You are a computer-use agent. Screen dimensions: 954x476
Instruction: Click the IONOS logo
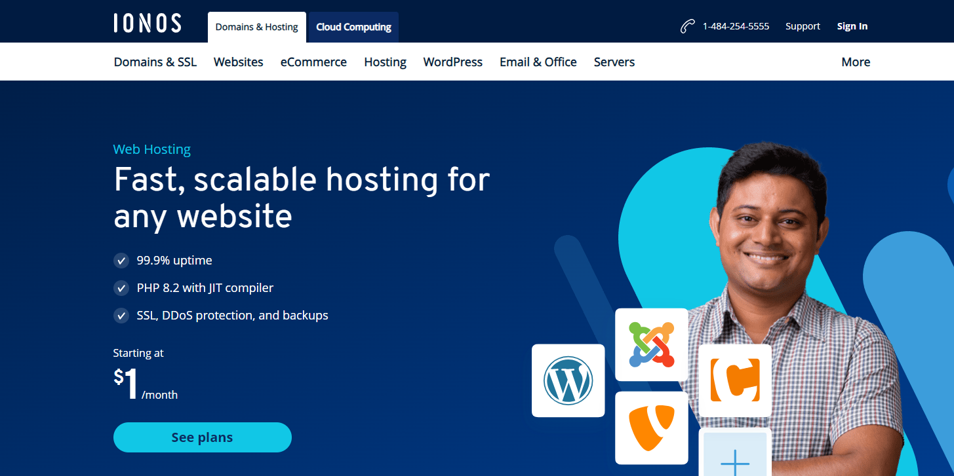tap(147, 22)
